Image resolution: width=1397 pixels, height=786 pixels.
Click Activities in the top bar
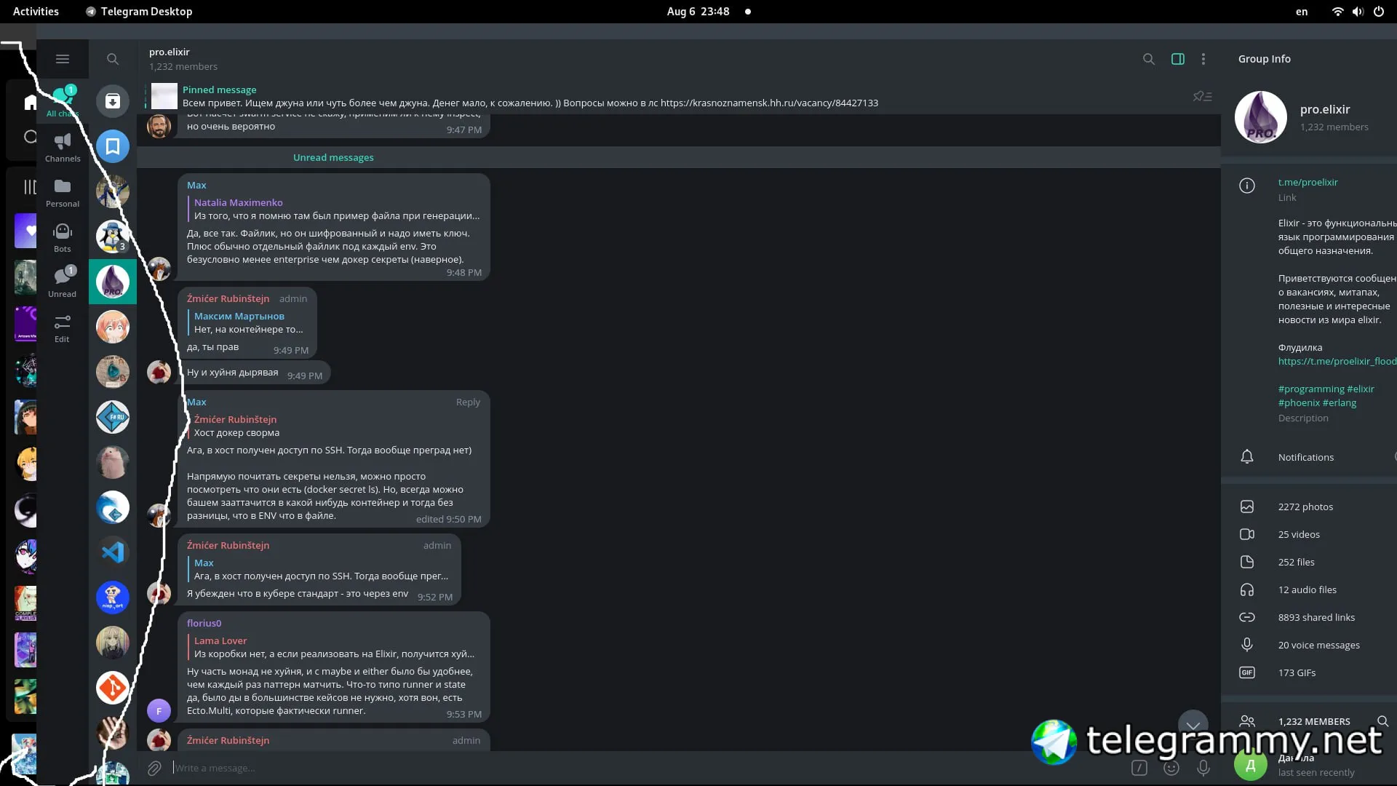(x=36, y=12)
